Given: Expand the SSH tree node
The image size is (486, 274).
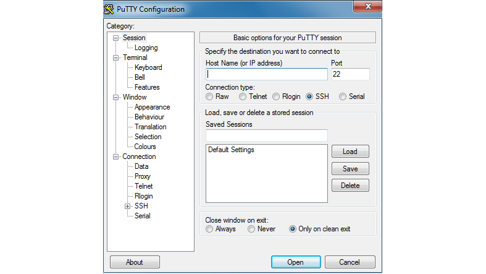Looking at the screenshot, I should 127,206.
